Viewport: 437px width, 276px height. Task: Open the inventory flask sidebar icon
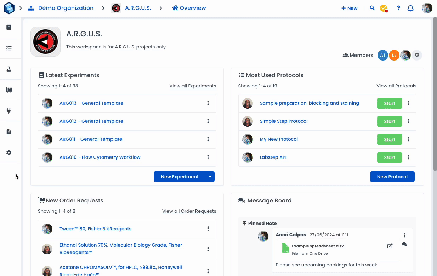(9, 69)
